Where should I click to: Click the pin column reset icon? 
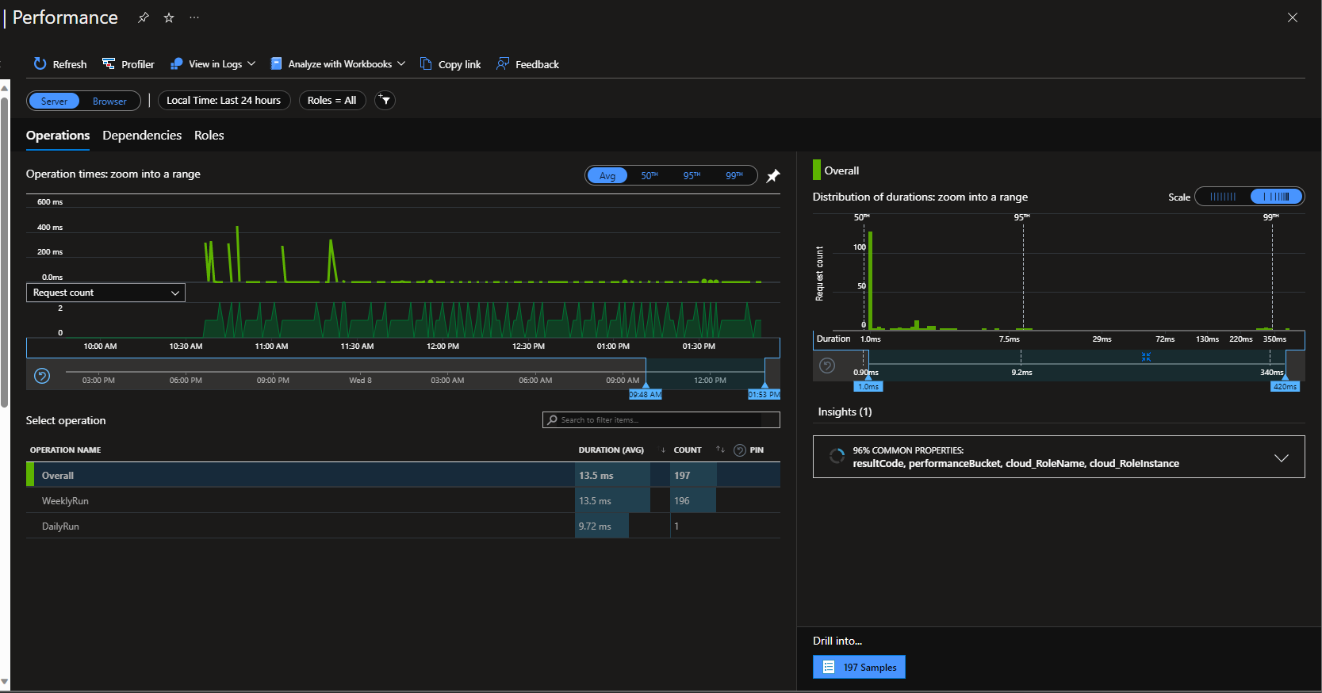click(740, 450)
